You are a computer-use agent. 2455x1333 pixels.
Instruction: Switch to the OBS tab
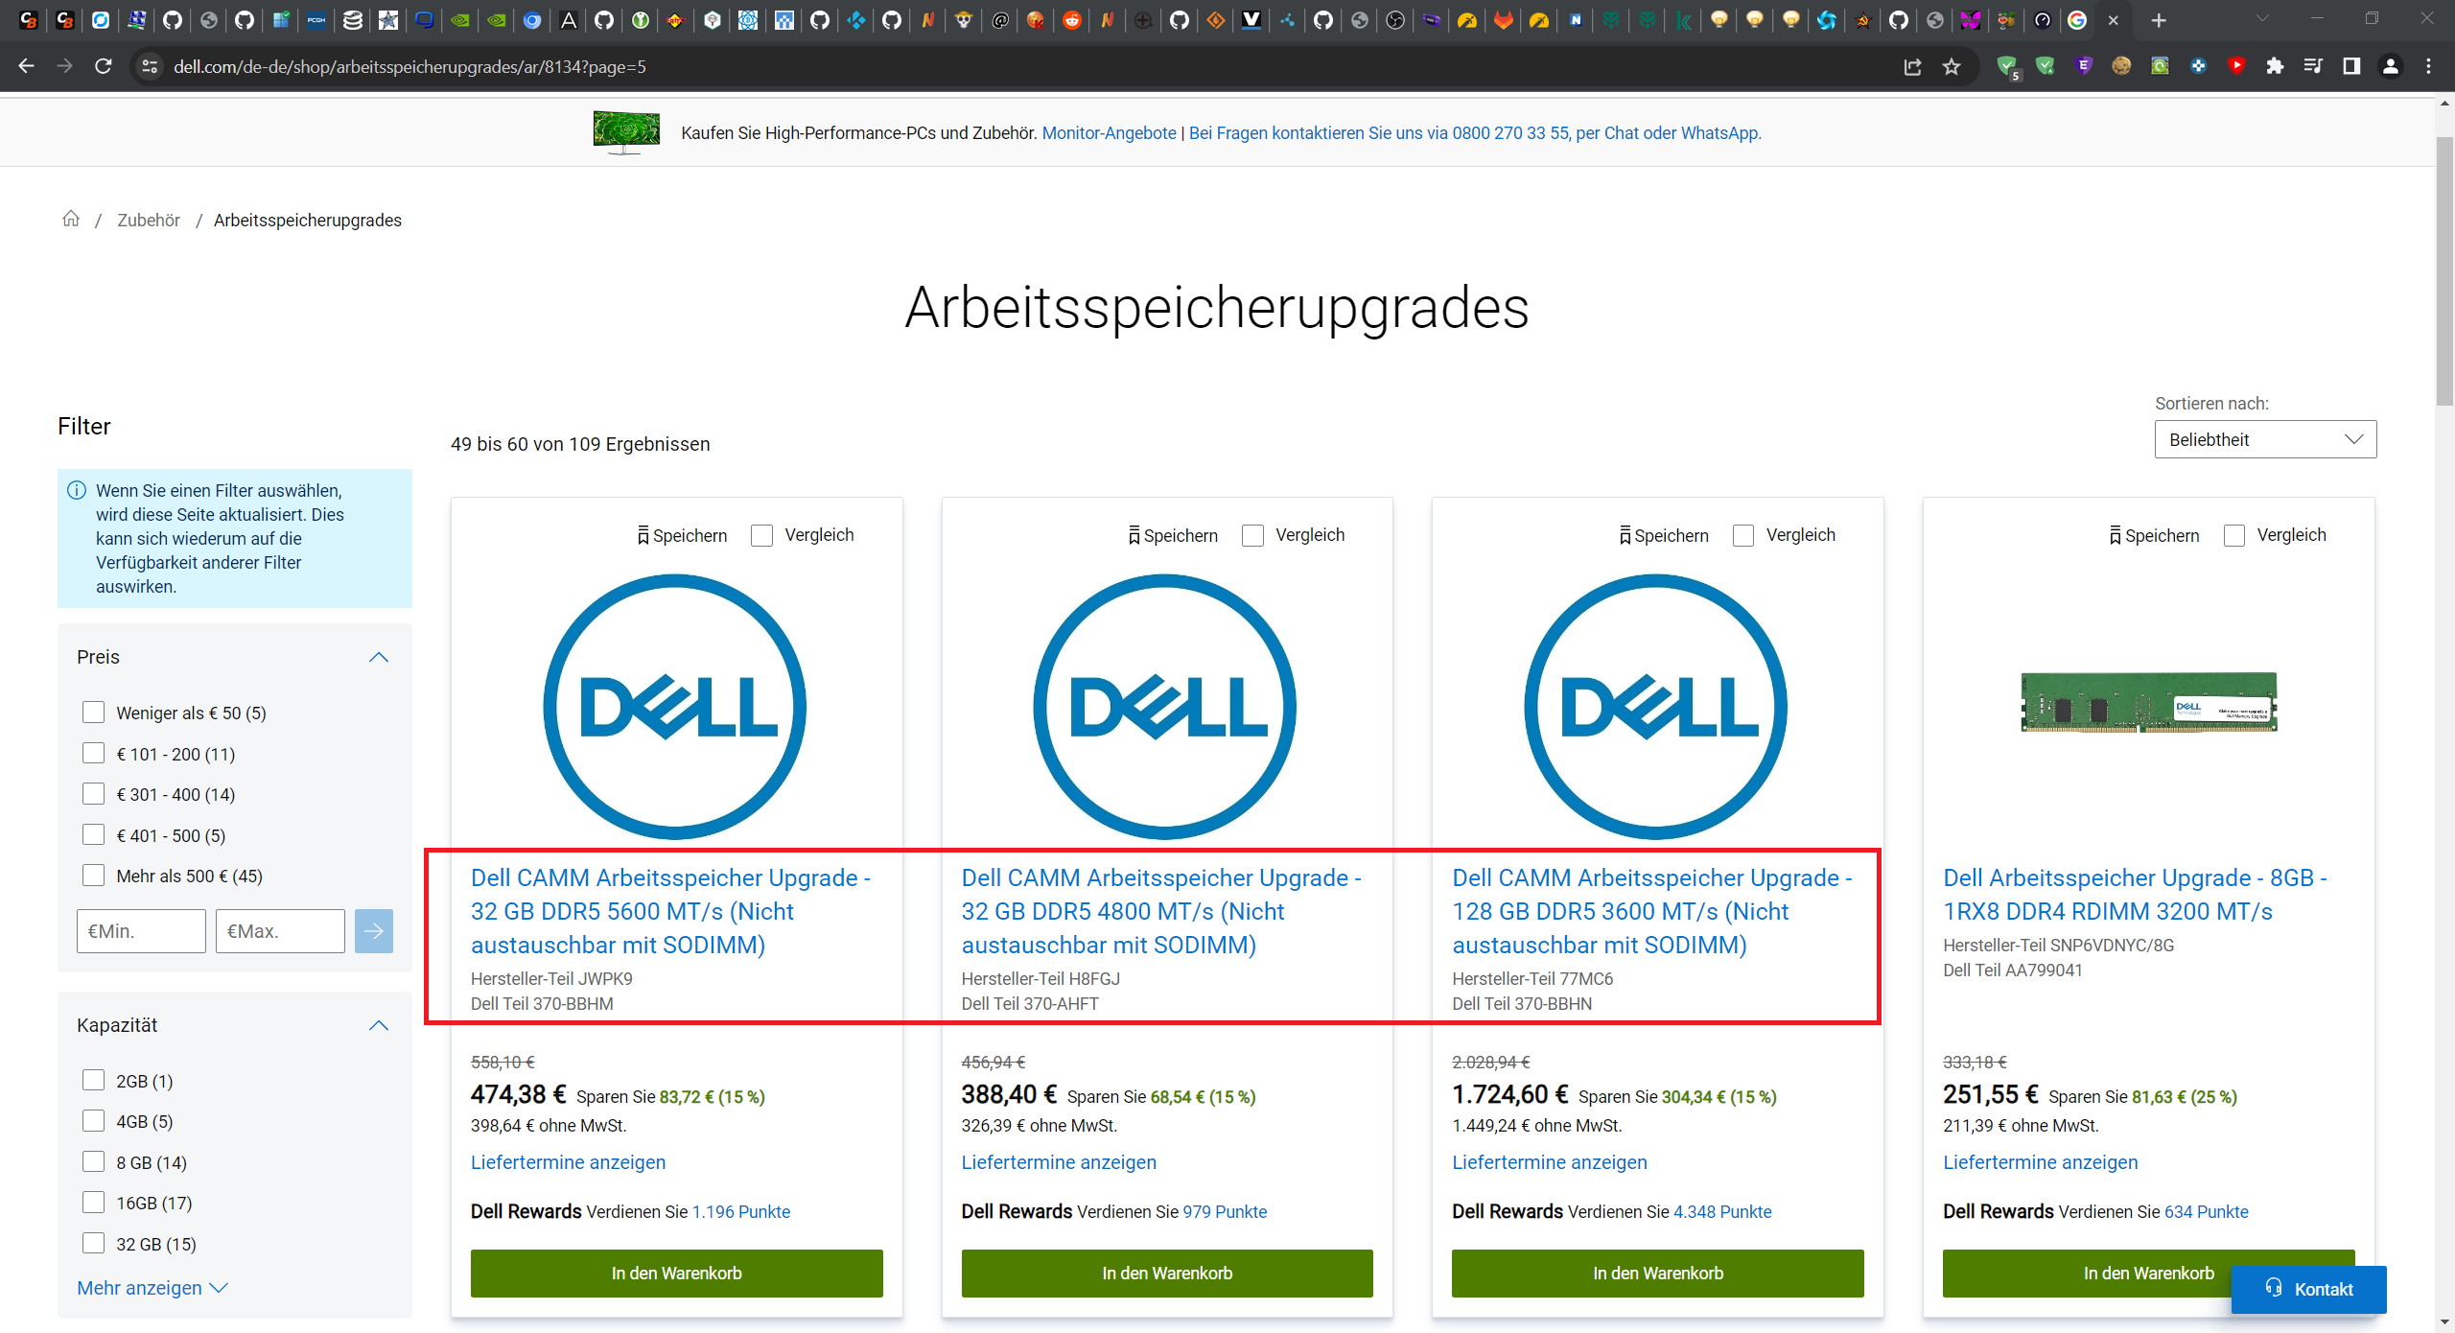click(x=1395, y=20)
